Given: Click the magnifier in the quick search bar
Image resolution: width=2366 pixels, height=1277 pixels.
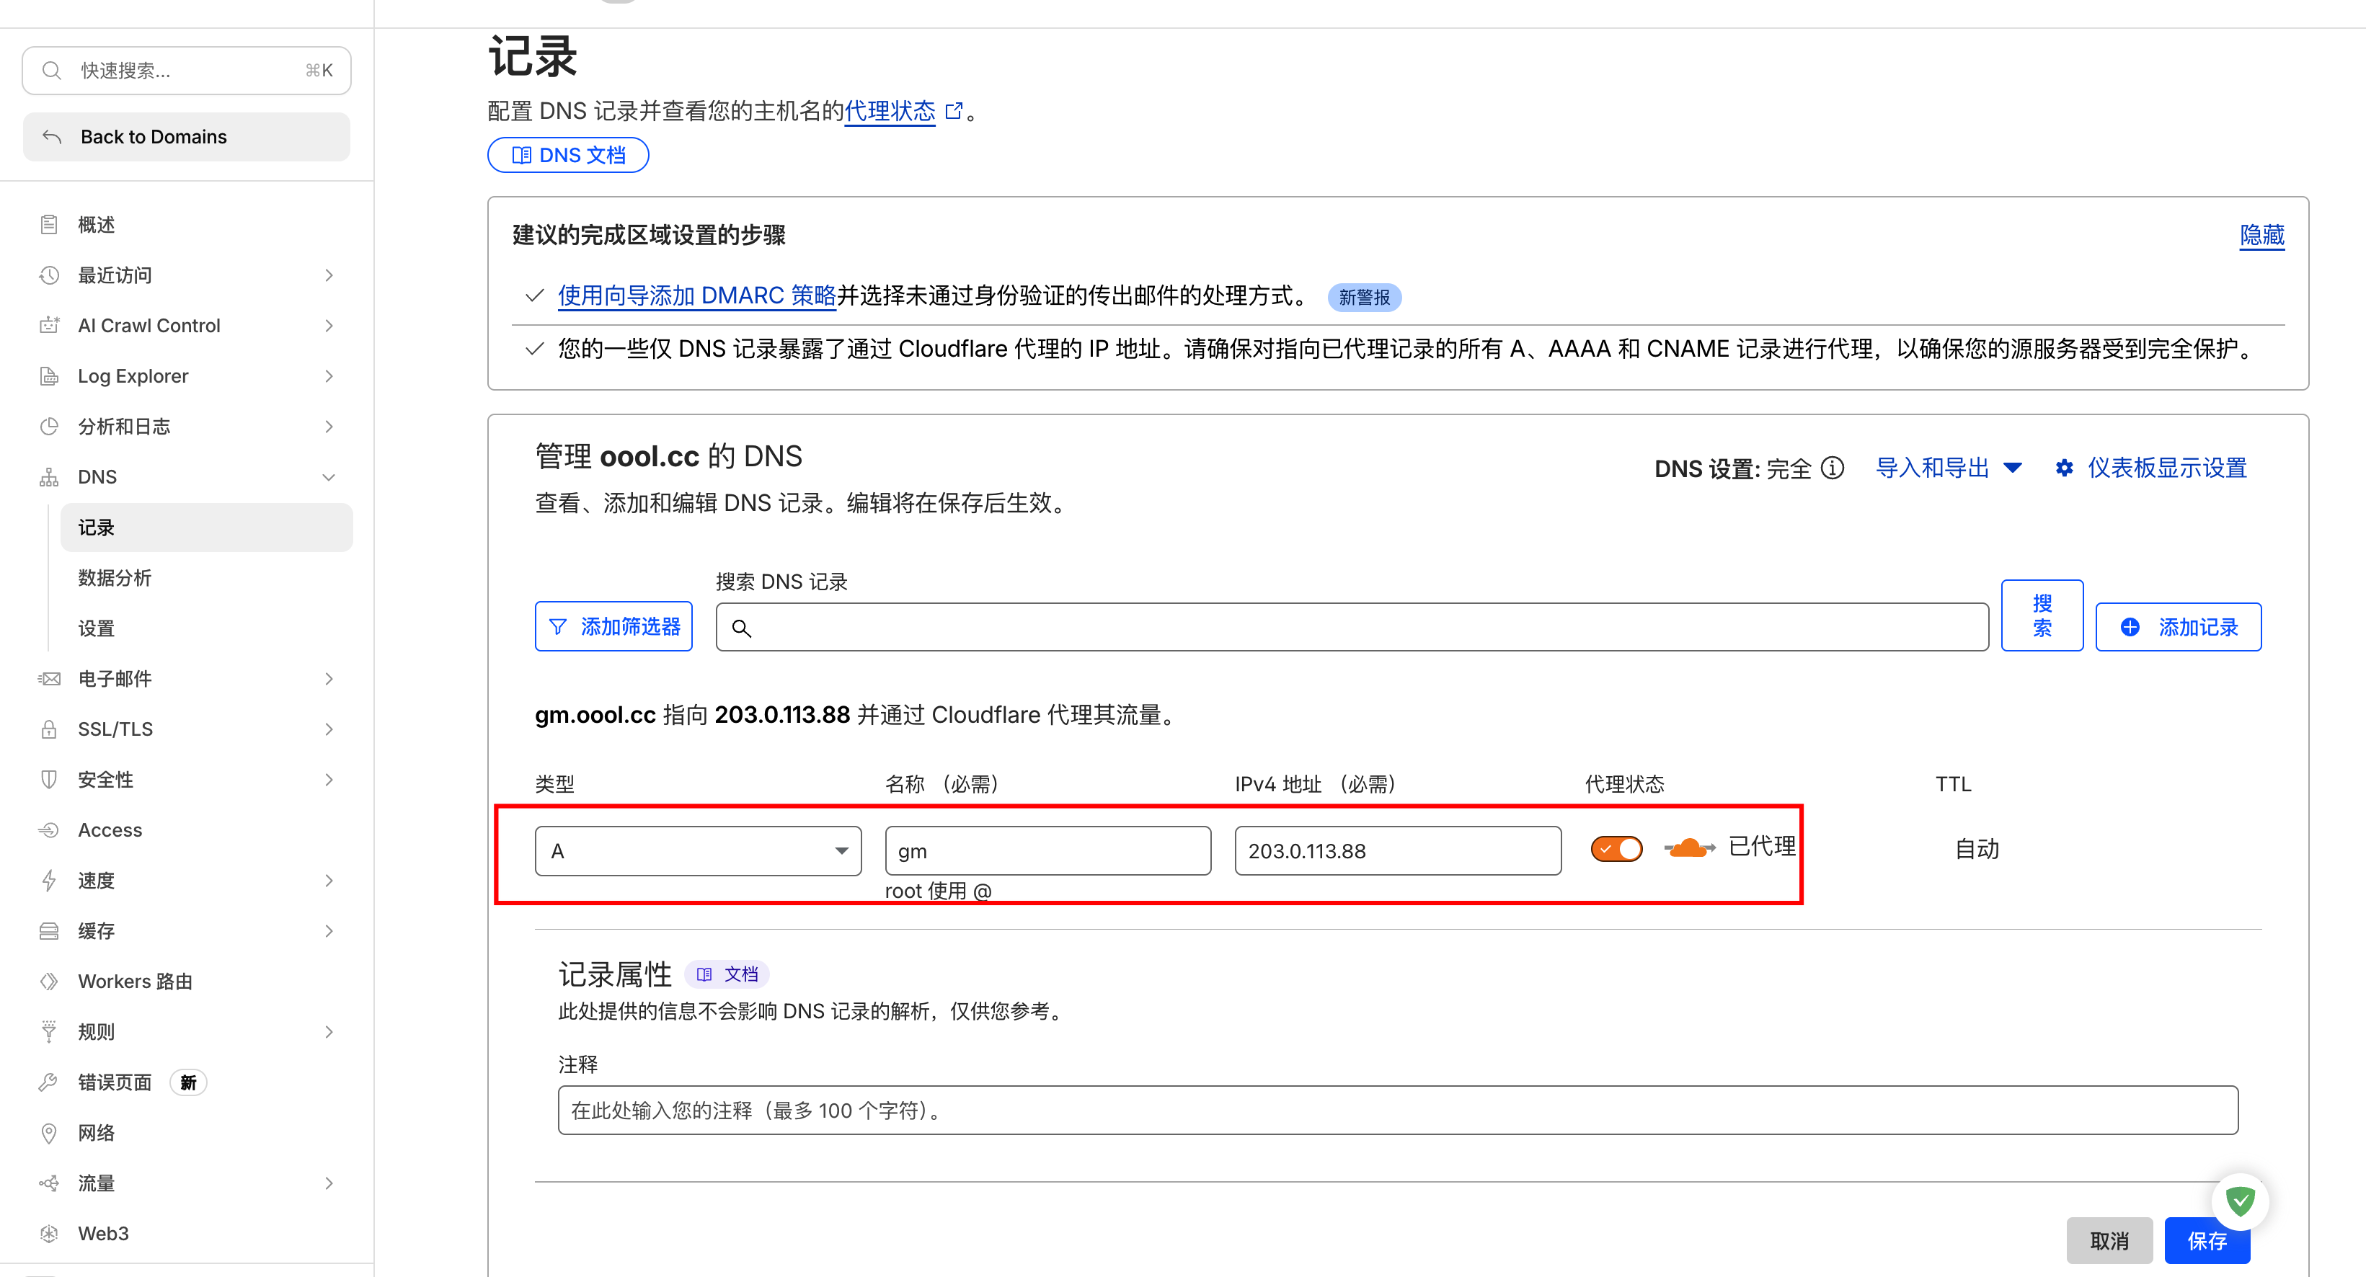Looking at the screenshot, I should tap(51, 70).
